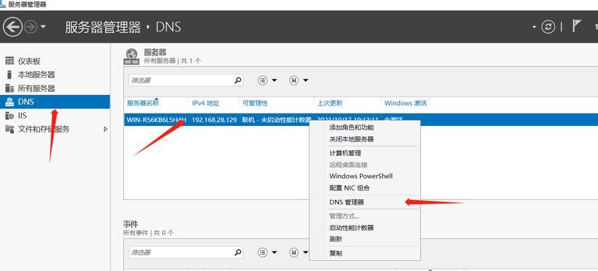Click the save query icon in 服务器 panel
This screenshot has width=598, height=271.
[294, 81]
